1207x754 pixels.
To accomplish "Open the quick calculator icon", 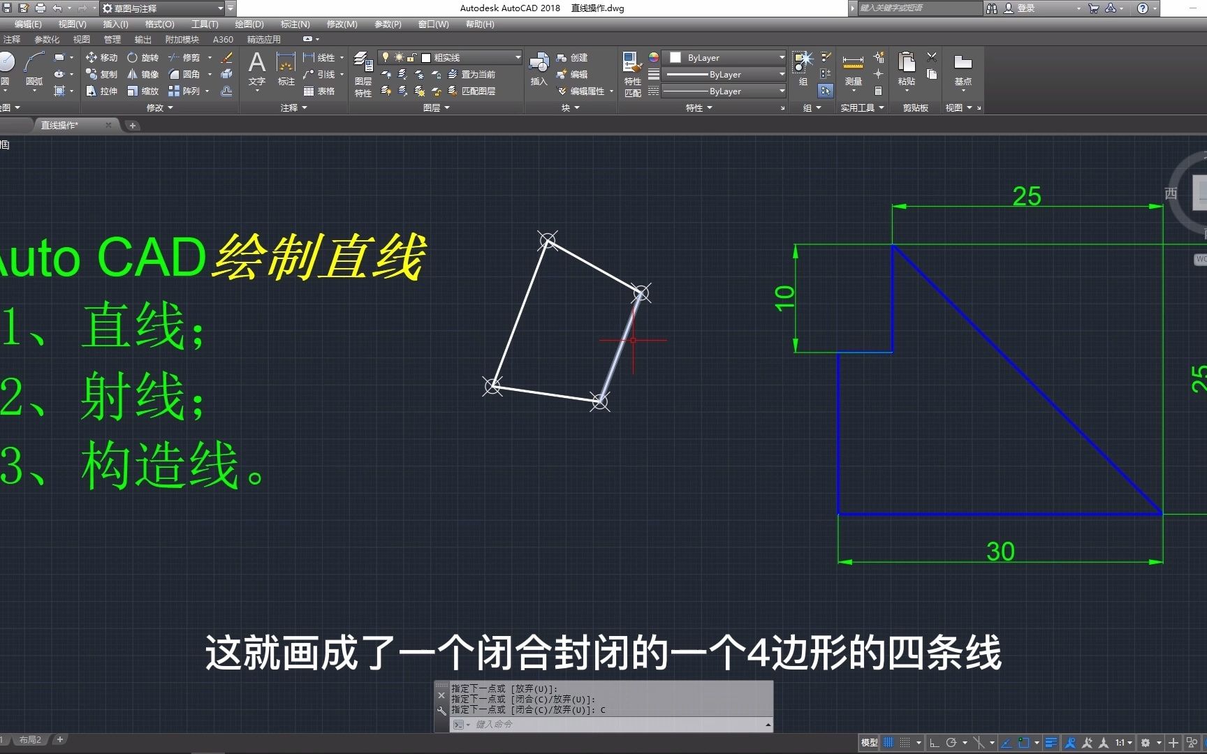I will [x=879, y=91].
